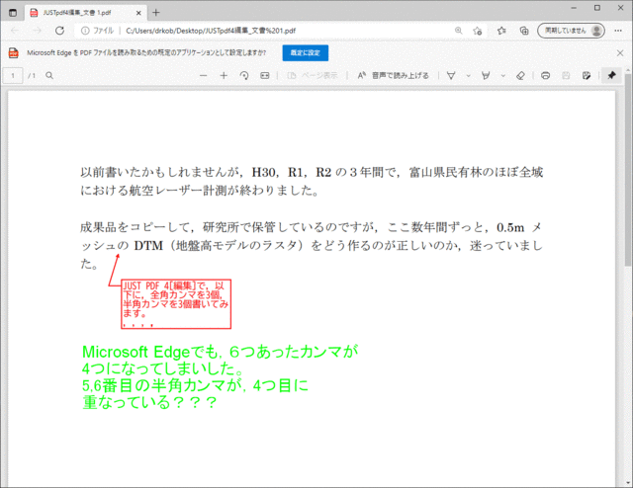This screenshot has width=633, height=488.
Task: Expand the draw pen options dropdown
Action: coord(468,75)
